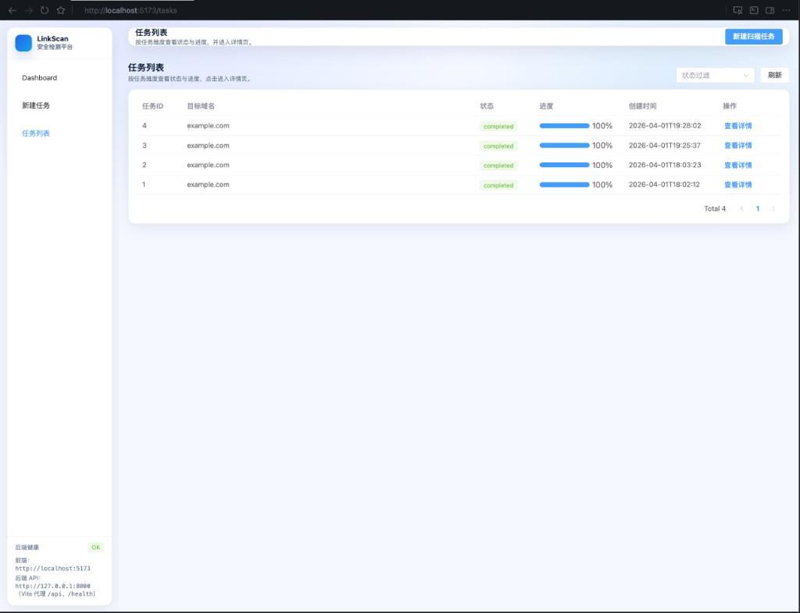Screen dimensions: 800x613
Task: Go to next page arrow in pagination
Action: [x=773, y=208]
